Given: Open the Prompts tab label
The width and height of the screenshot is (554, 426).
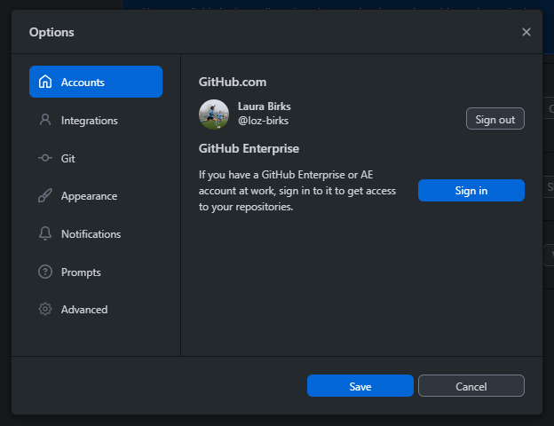Looking at the screenshot, I should point(81,272).
